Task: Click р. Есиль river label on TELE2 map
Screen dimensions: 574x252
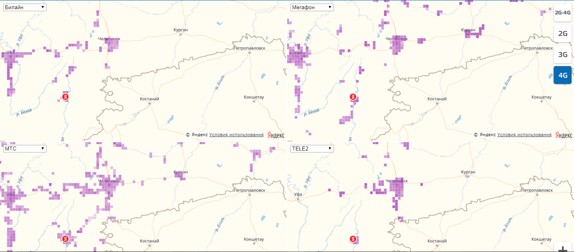Action: click(x=508, y=225)
